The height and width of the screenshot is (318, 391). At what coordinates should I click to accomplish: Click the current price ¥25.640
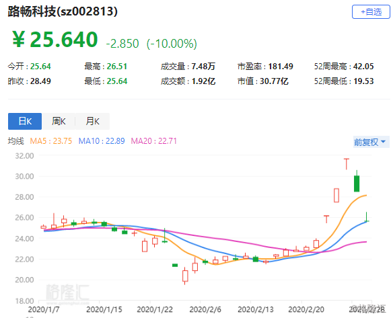tap(55, 40)
